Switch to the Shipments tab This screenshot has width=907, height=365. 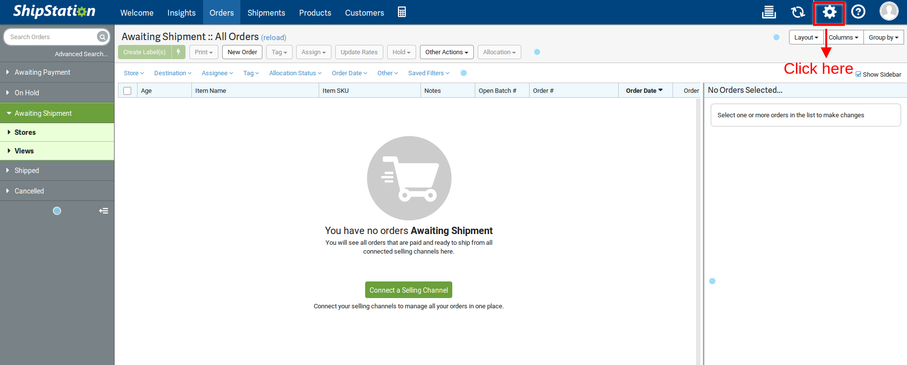[266, 13]
